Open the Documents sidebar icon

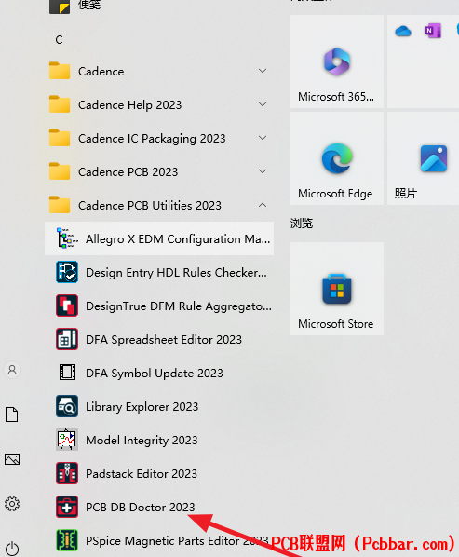tap(12, 414)
